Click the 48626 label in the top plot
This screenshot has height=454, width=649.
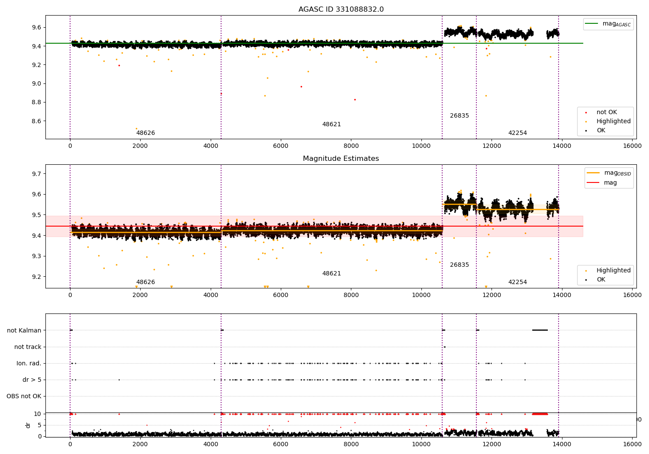tap(146, 133)
